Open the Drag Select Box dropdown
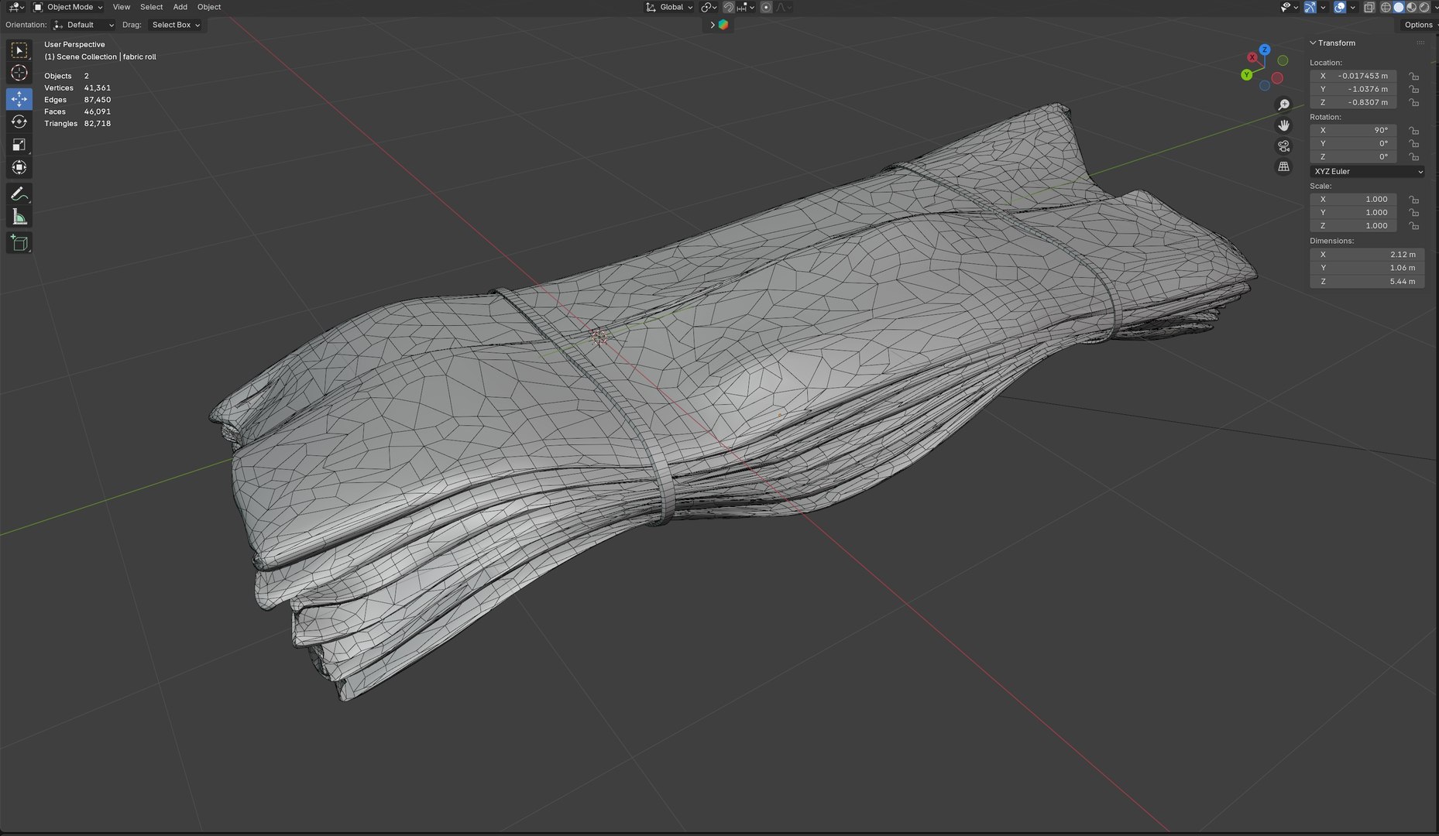Viewport: 1439px width, 836px height. (x=175, y=25)
